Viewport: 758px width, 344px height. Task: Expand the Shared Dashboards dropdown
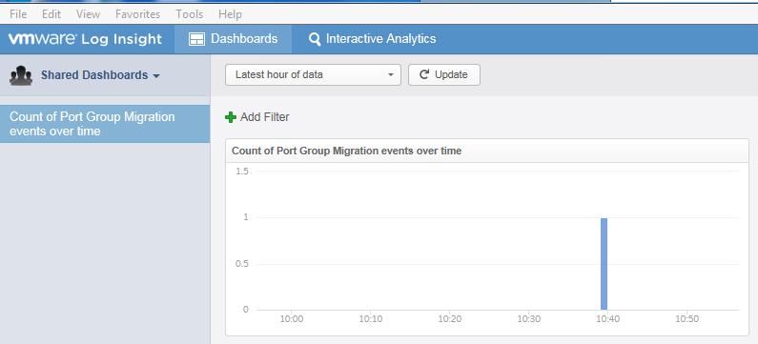pyautogui.click(x=100, y=75)
